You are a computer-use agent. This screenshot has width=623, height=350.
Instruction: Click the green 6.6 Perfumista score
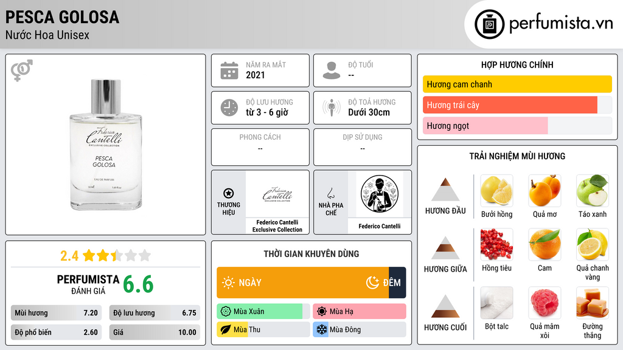138,284
